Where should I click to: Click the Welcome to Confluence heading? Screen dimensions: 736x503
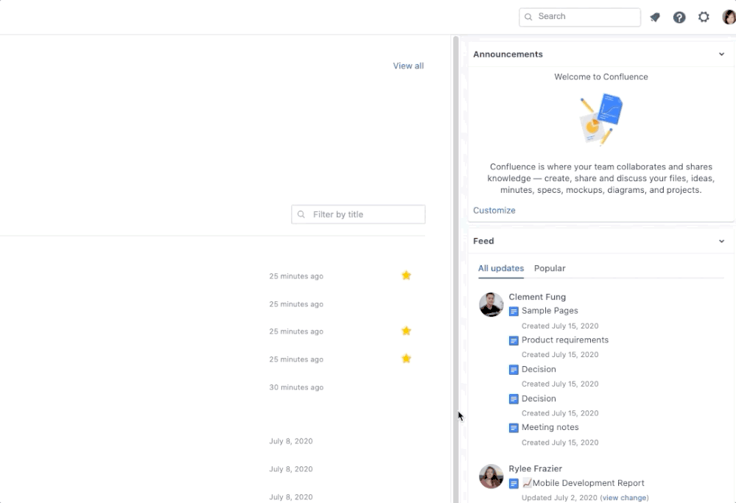pyautogui.click(x=601, y=77)
